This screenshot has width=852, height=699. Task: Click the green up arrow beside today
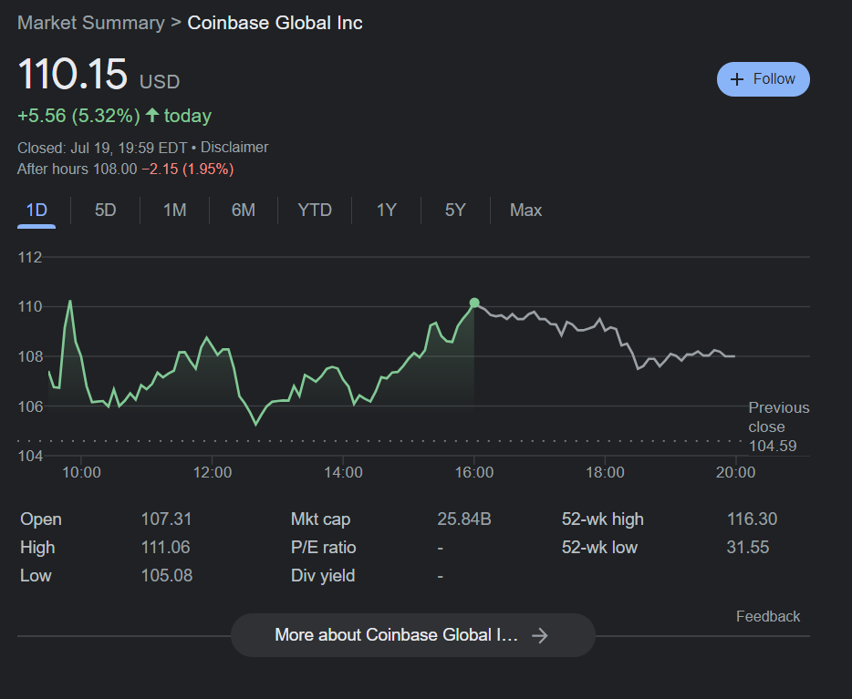[152, 116]
